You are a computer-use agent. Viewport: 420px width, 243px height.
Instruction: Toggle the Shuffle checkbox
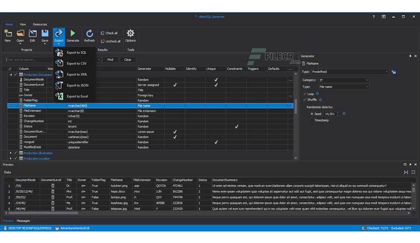click(x=304, y=99)
